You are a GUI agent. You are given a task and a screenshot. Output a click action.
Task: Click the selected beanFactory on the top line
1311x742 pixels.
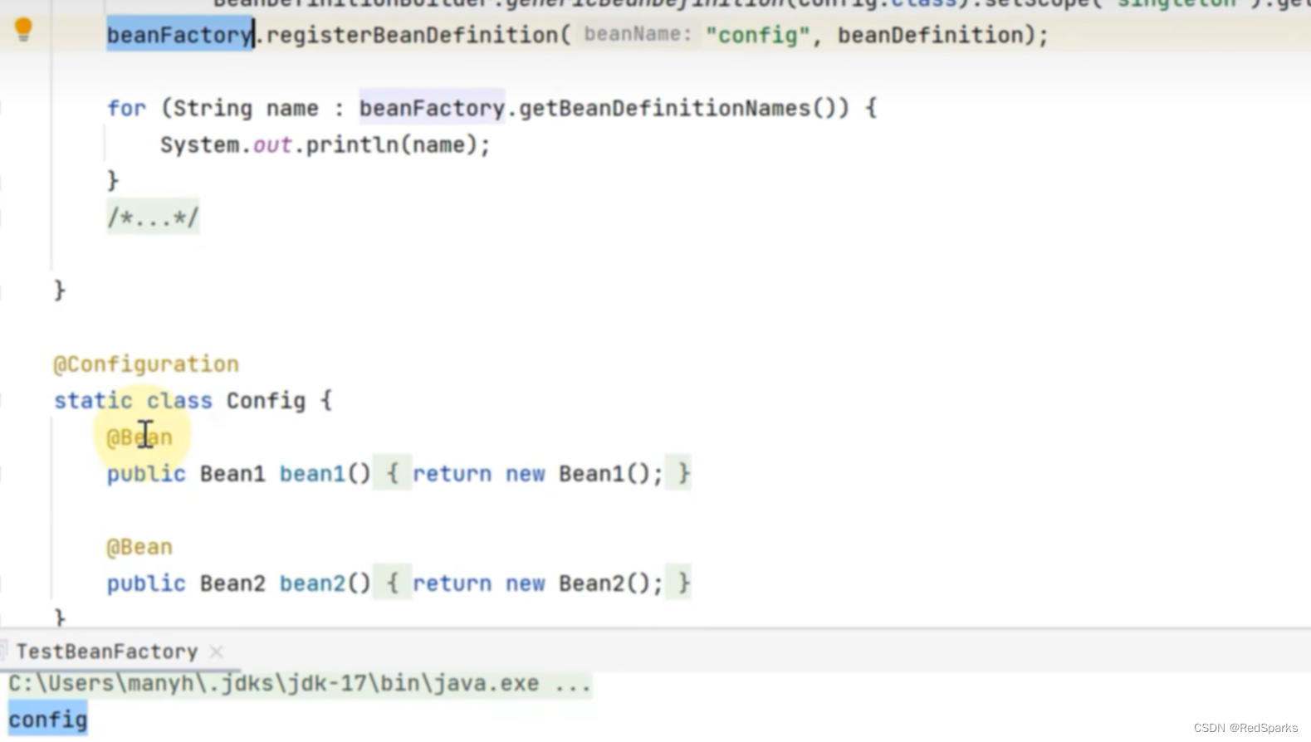[x=179, y=35]
